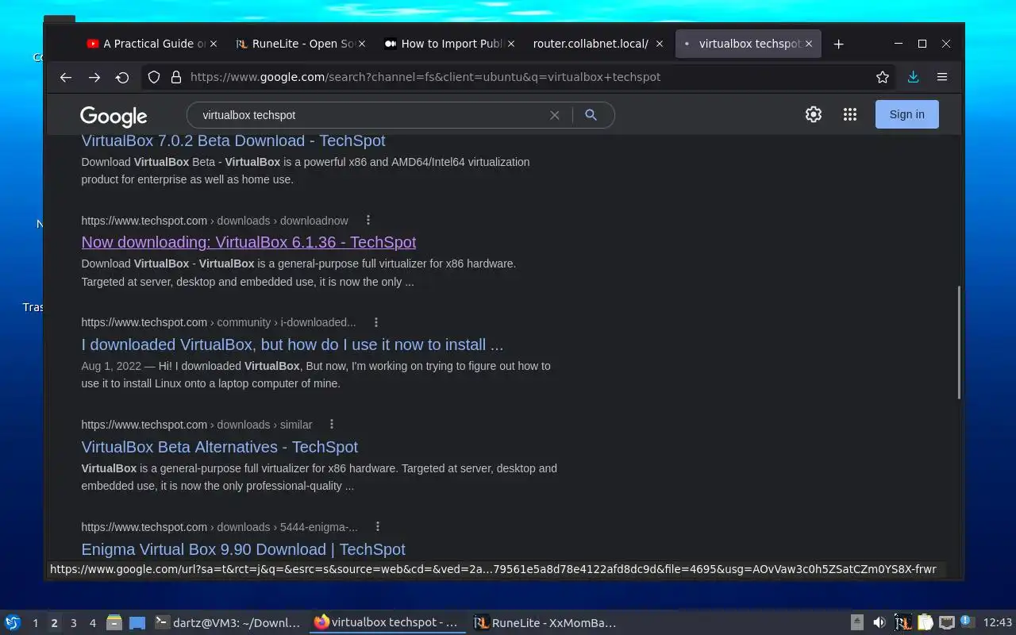This screenshot has height=635, width=1016.
Task: Open options for 5444-enigma result
Action: coord(378,527)
